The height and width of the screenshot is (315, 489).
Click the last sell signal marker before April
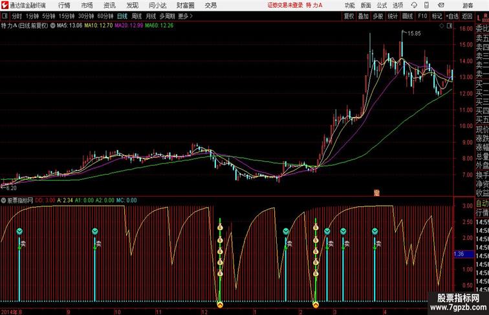[375, 232]
